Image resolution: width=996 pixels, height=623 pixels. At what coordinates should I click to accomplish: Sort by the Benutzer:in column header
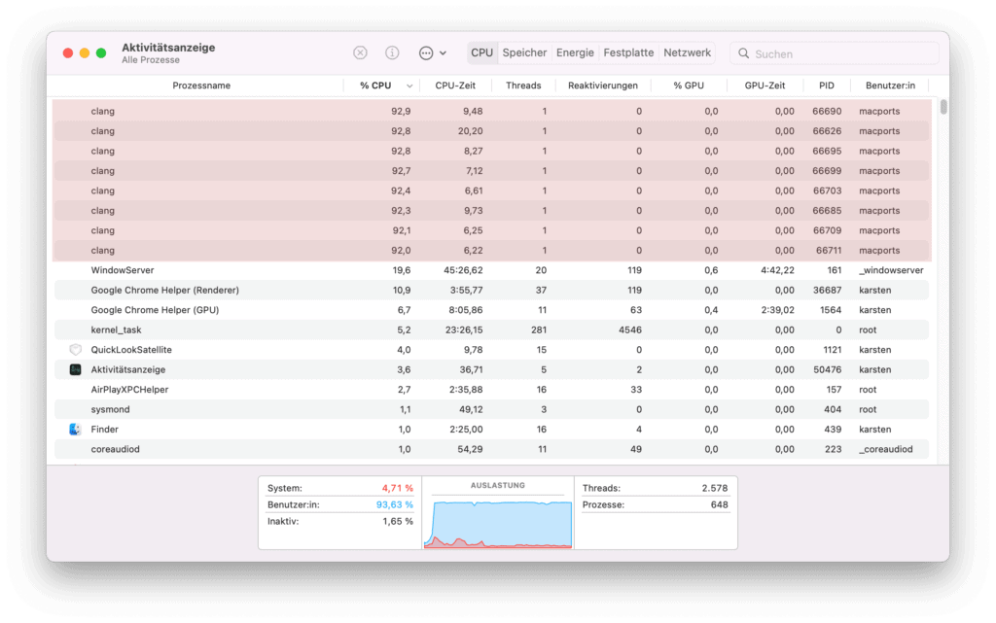(x=891, y=85)
